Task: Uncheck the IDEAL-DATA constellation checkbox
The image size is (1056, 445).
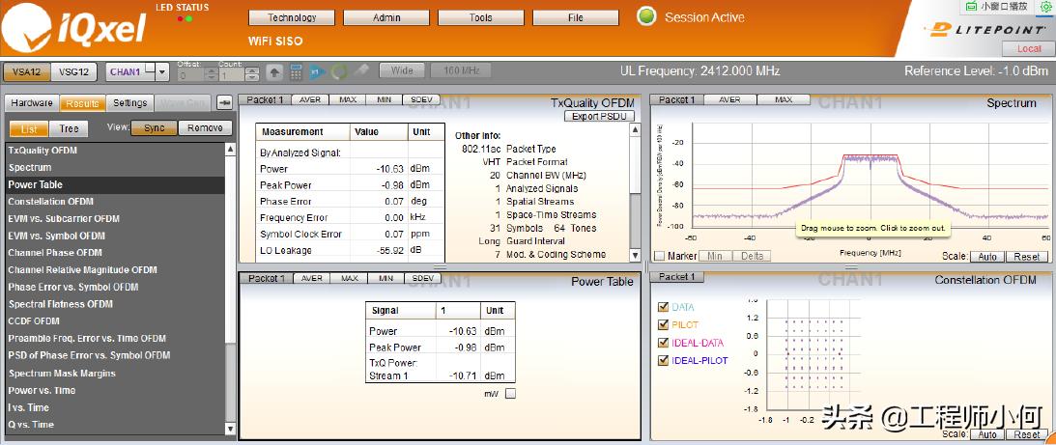Action: 663,343
